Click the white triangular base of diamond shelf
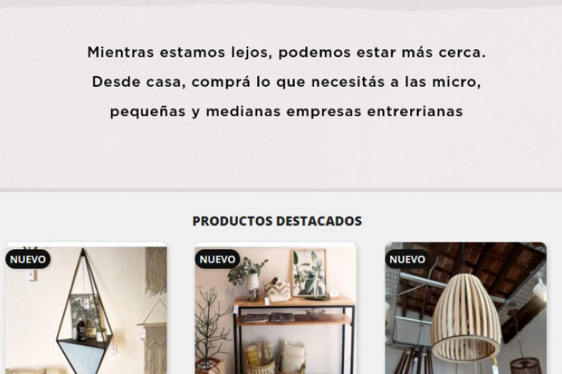 coord(79,353)
